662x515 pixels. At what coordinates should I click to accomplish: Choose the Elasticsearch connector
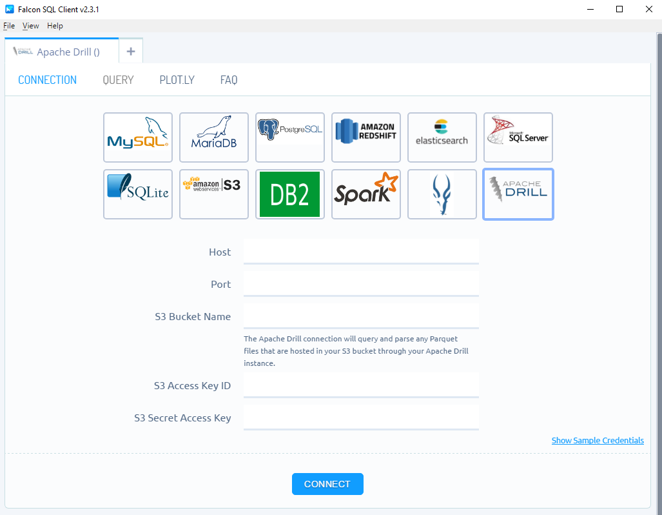[x=442, y=137]
